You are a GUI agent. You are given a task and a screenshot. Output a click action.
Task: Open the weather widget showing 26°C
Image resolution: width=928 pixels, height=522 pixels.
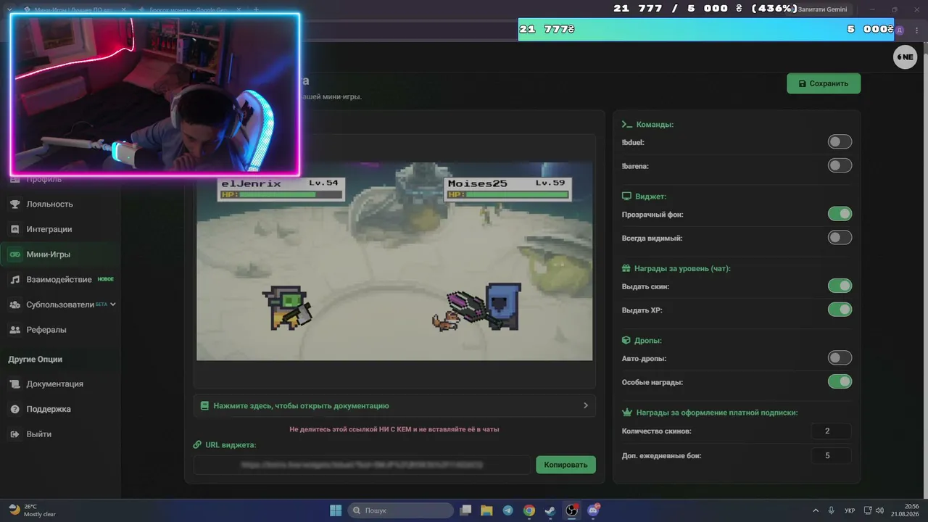33,510
